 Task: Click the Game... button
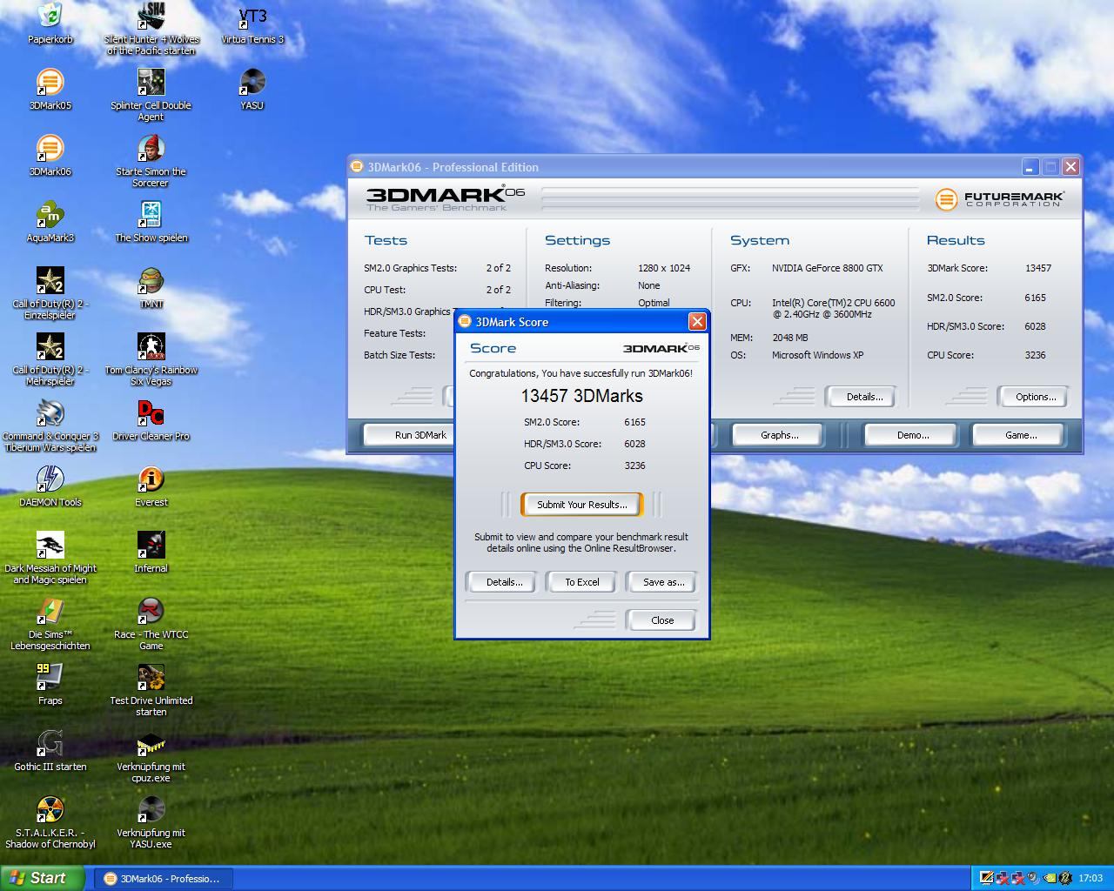(x=1020, y=435)
